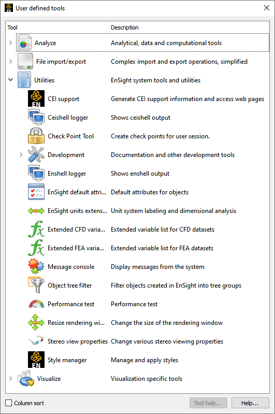Select the 'Utilities' label text
The image size is (275, 414).
coord(45,80)
